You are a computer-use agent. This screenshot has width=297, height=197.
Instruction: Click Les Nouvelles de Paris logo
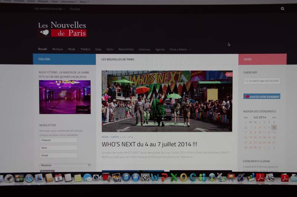62,29
